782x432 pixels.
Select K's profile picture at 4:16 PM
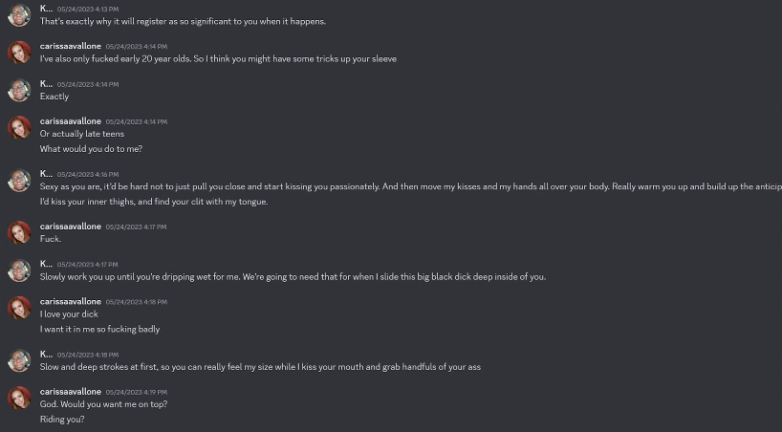point(19,181)
